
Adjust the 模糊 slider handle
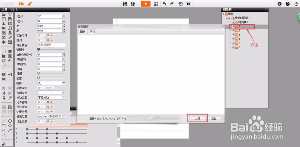[38, 73]
